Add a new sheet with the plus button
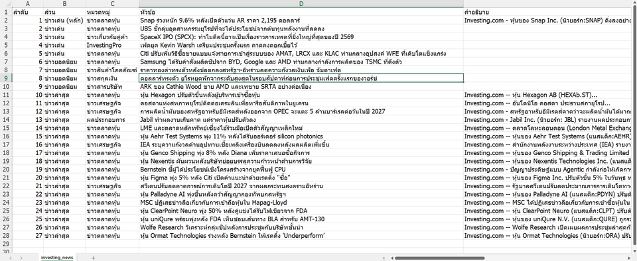The height and width of the screenshot is (261, 637). (93, 258)
